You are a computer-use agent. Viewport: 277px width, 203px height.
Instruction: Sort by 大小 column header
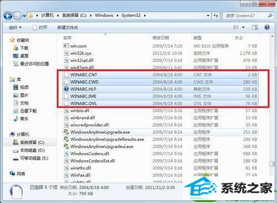(x=238, y=38)
